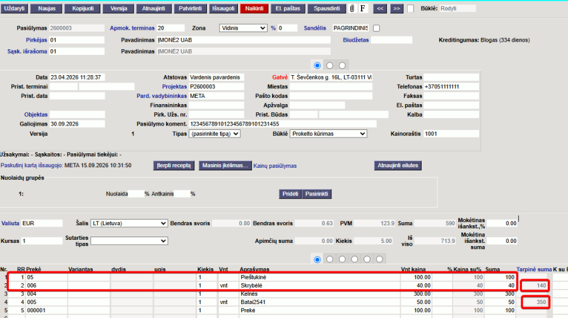Select sixth radio button above rows table
This screenshot has width=568, height=318.
coord(379,259)
